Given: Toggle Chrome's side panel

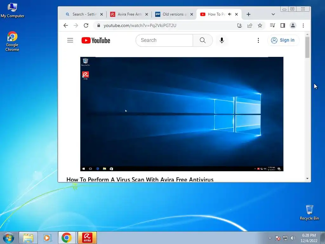Looking at the screenshot, I should (283, 25).
